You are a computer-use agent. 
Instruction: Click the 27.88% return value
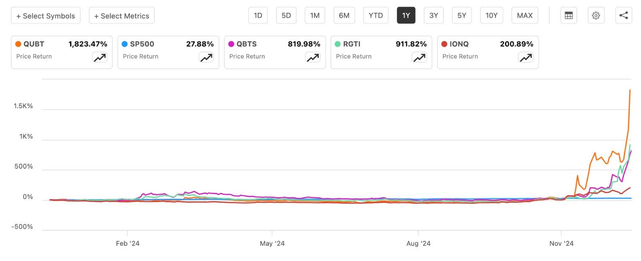(x=200, y=44)
